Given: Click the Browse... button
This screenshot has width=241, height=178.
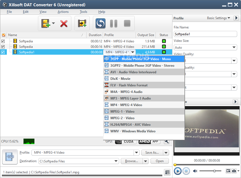Looking at the screenshot, I should pyautogui.click(x=132, y=161).
